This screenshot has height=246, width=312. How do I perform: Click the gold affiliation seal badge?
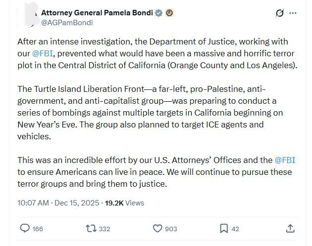coord(170,12)
